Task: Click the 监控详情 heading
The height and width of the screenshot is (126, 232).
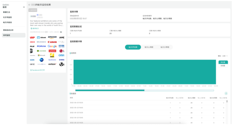Action: coord(74,12)
